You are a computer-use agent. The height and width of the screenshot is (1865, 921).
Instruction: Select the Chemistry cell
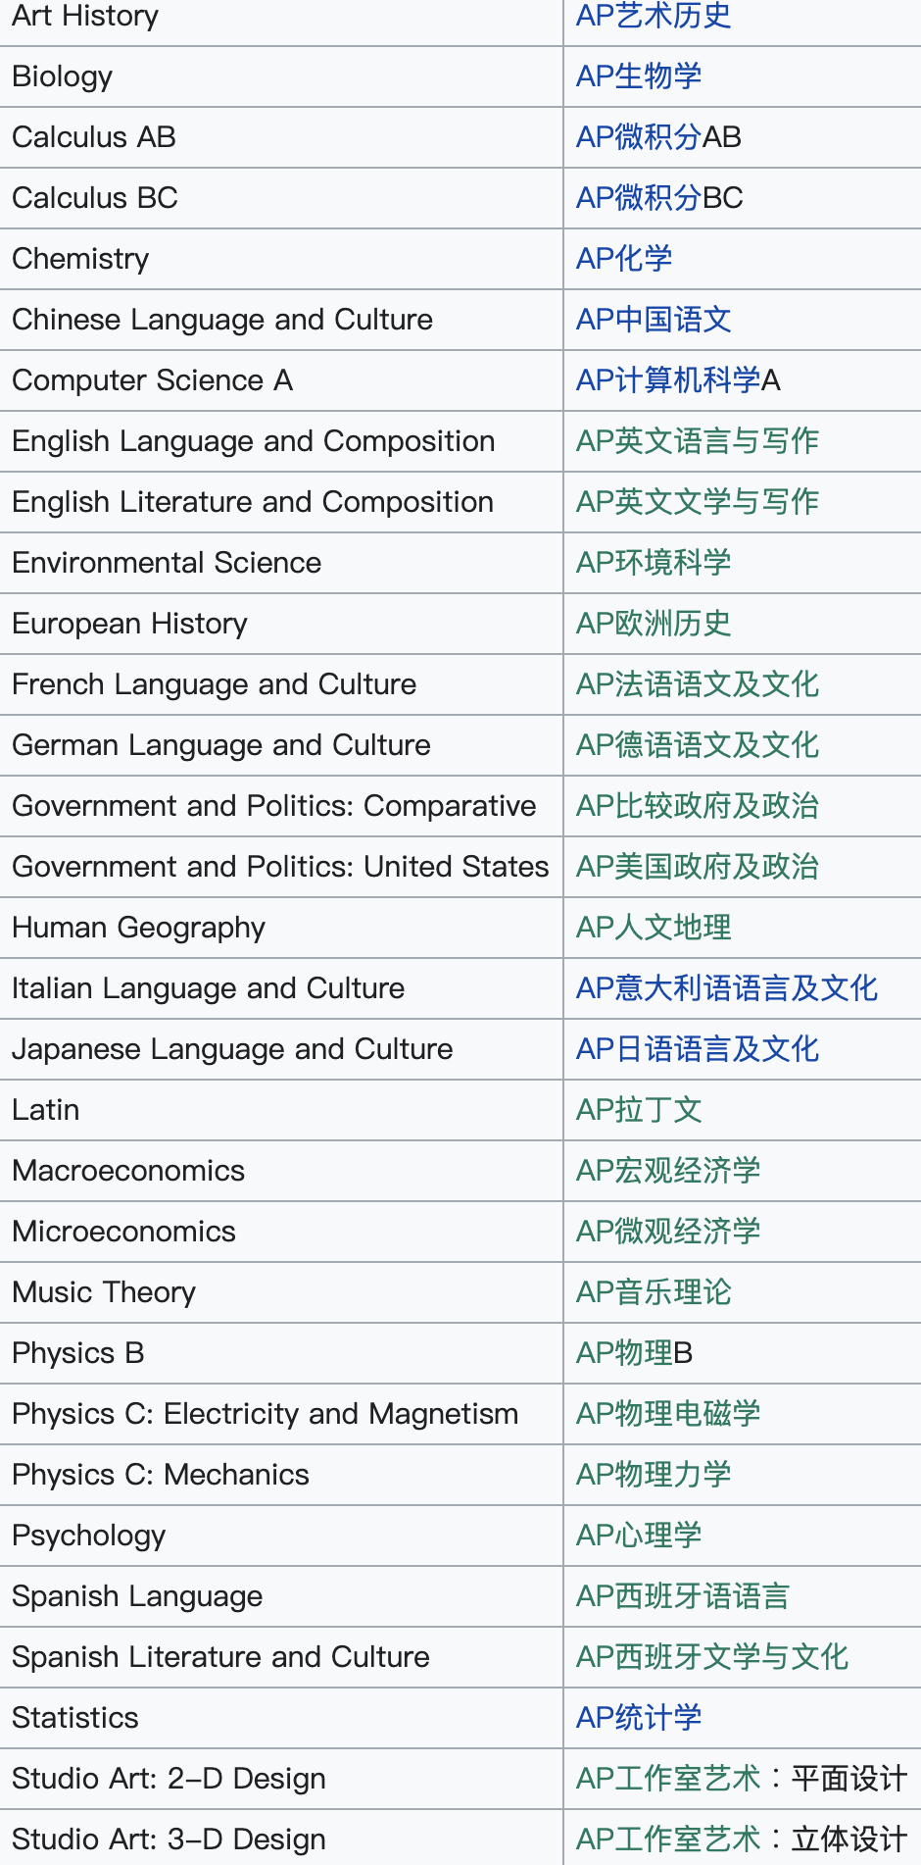pyautogui.click(x=281, y=259)
